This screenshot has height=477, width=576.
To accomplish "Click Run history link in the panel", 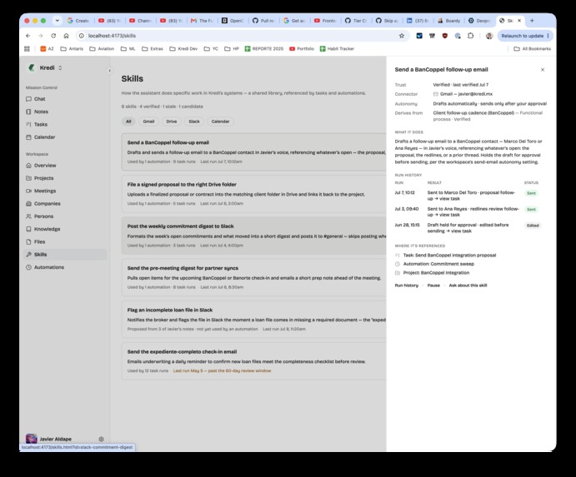I will (406, 286).
